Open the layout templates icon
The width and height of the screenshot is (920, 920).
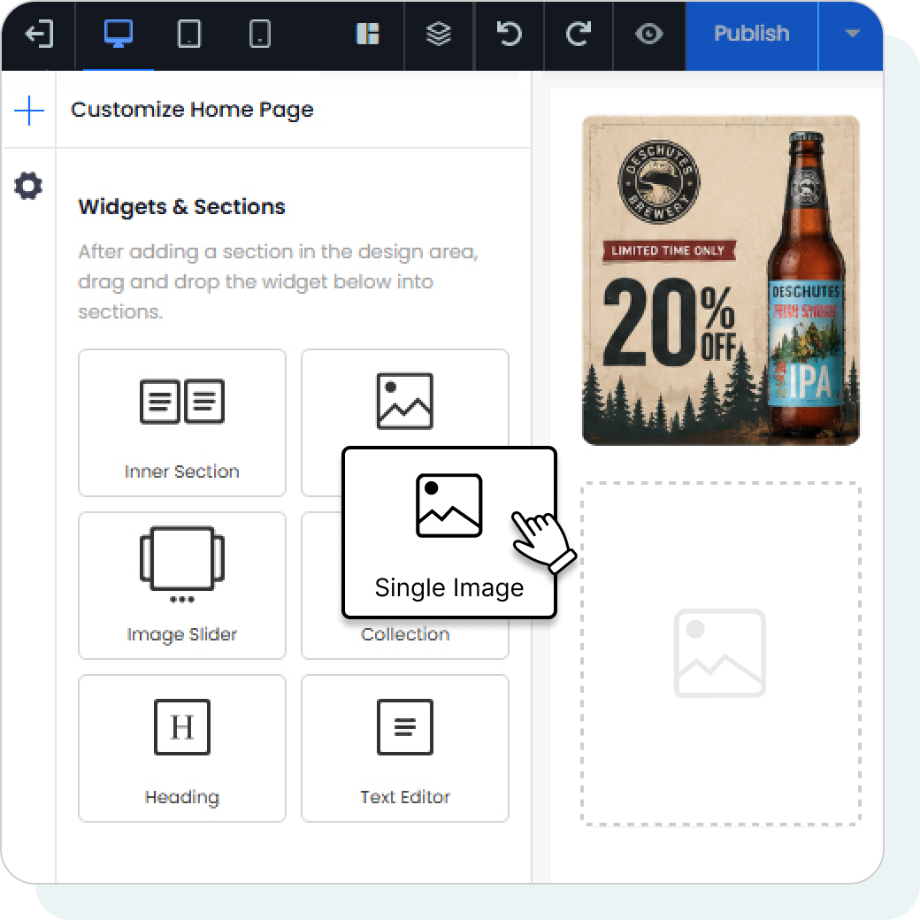367,34
